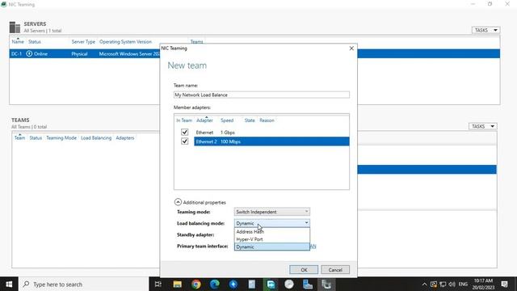Show hidden system tray icons
517x291 pixels.
[424, 285]
